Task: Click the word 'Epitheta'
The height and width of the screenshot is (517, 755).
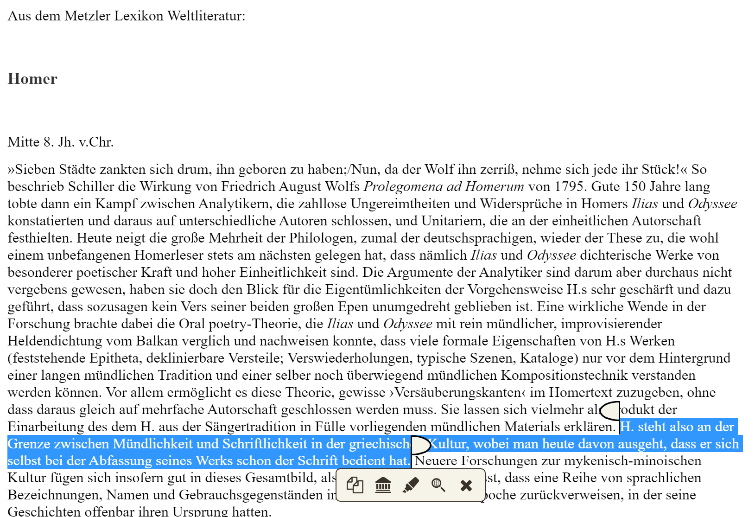Action: pyautogui.click(x=114, y=358)
